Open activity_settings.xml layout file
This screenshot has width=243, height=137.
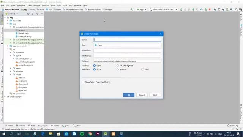[27, 62]
